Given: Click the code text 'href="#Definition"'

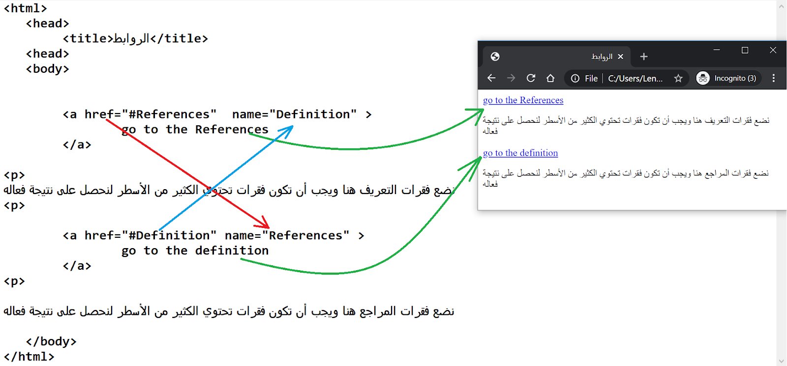Looking at the screenshot, I should pyautogui.click(x=150, y=236).
